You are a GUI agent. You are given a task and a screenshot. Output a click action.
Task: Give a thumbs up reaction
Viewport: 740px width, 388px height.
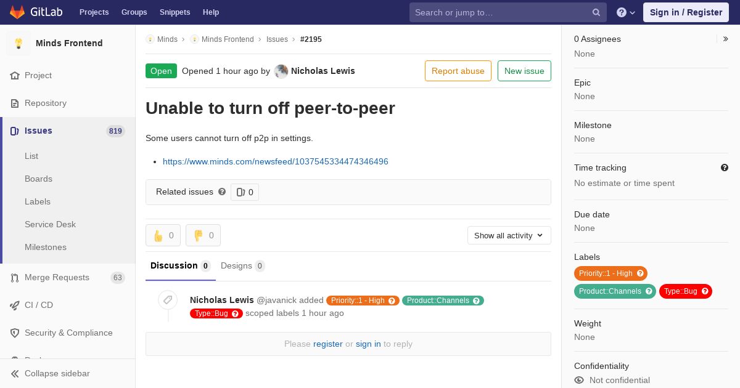[163, 235]
